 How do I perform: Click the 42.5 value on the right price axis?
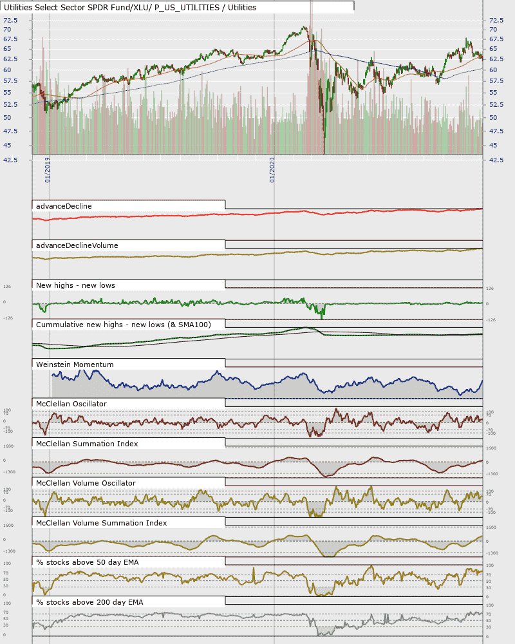(496, 160)
